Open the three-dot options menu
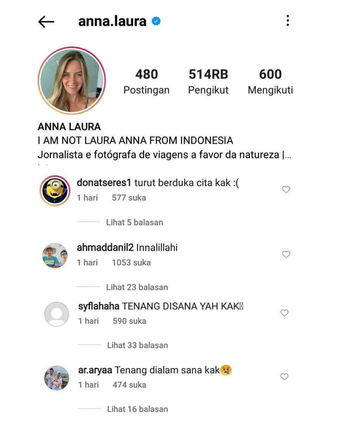 (288, 21)
